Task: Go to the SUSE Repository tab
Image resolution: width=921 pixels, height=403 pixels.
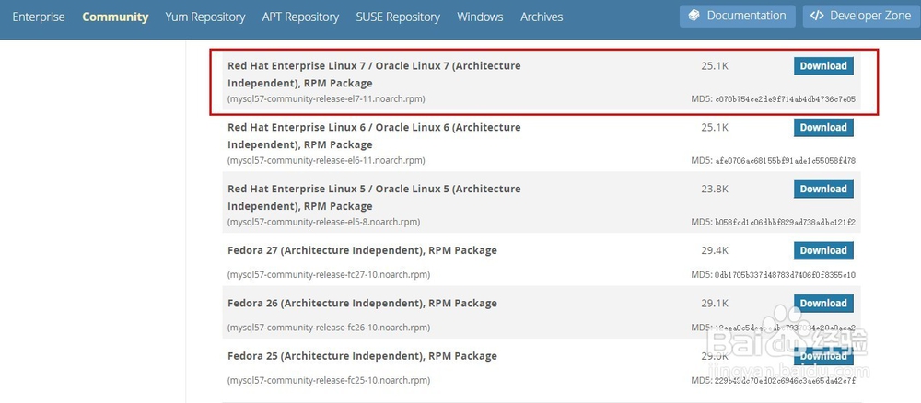Action: tap(398, 17)
